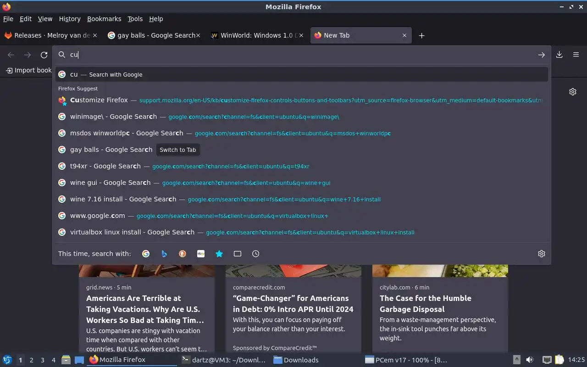Close the Releases · Melroy tab
The image size is (587, 367).
(95, 35)
